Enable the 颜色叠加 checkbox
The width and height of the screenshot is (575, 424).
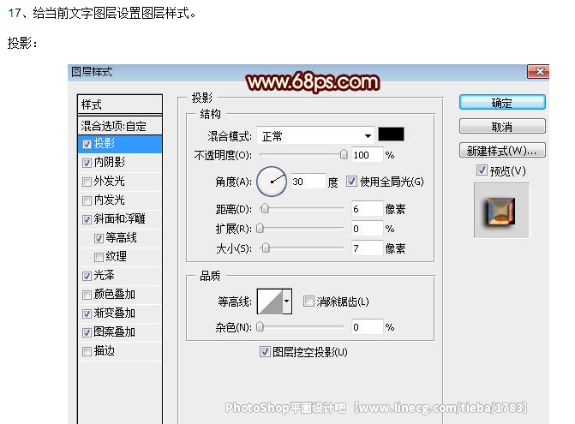pyautogui.click(x=87, y=295)
